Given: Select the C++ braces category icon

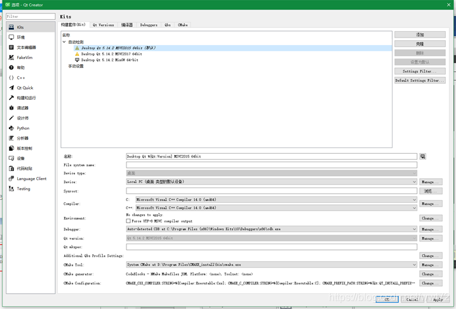Looking at the screenshot, I should (x=11, y=78).
